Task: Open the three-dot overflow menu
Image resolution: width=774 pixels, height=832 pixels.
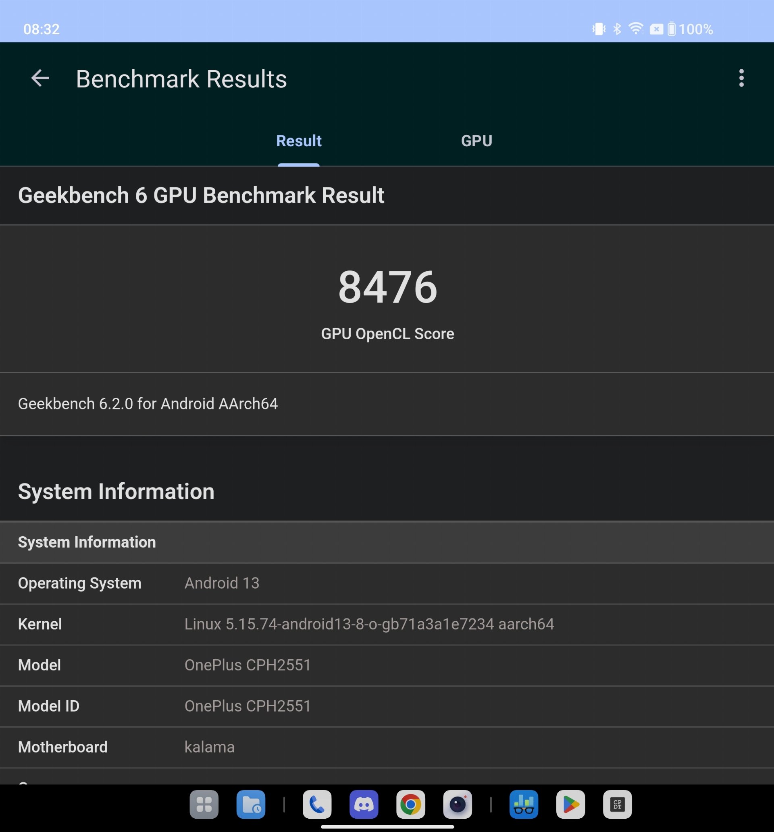Action: (741, 78)
